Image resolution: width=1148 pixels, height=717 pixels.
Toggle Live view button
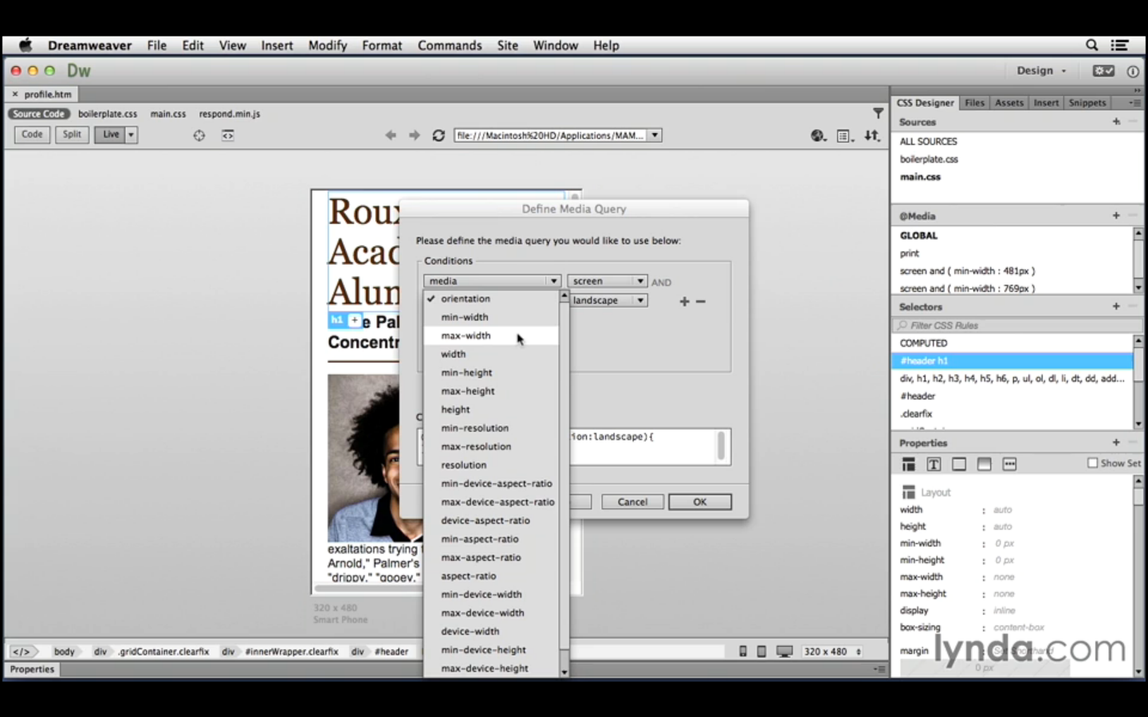tap(111, 135)
